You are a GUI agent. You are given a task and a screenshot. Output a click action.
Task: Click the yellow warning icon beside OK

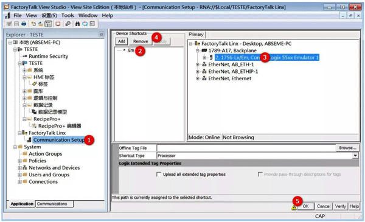294,208
